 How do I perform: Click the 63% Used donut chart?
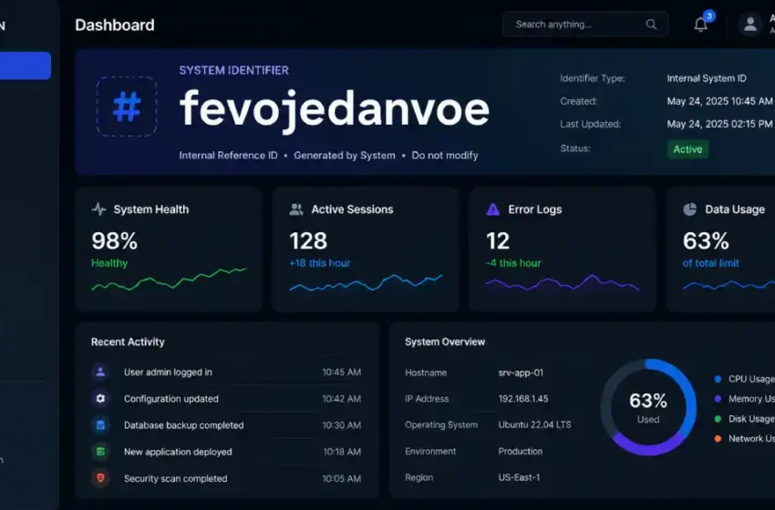click(648, 407)
